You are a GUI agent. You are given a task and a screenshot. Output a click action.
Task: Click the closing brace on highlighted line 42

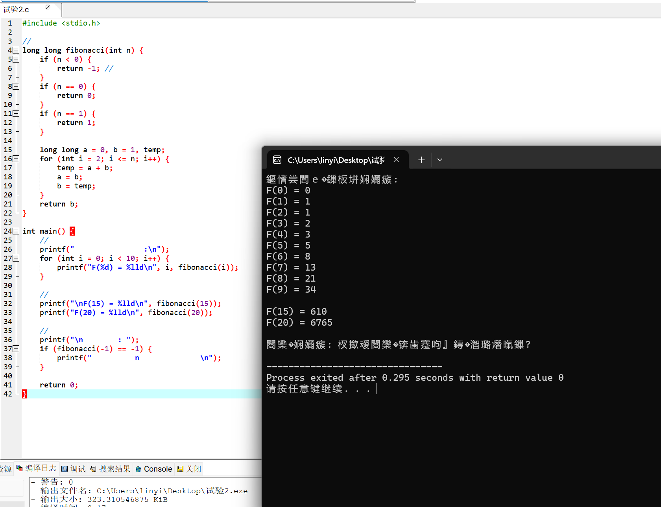[24, 394]
